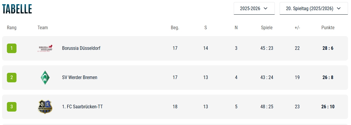Click the +/- column header
This screenshot has width=351, height=125.
pyautogui.click(x=297, y=28)
